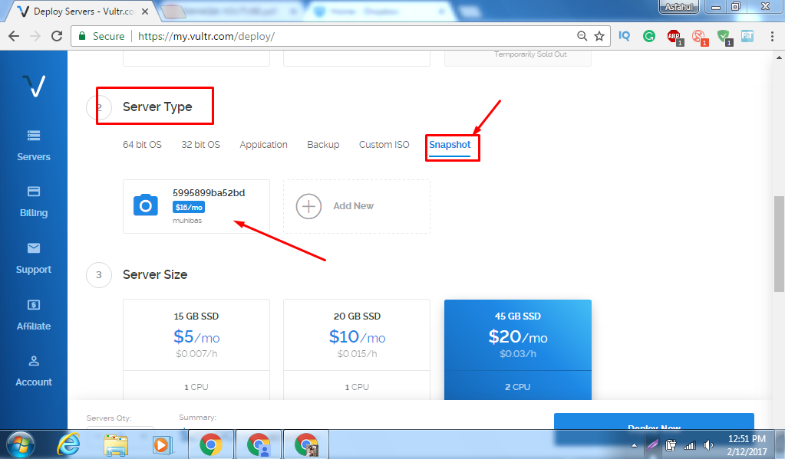
Task: Click the plus circle Add New icon
Action: coord(308,206)
